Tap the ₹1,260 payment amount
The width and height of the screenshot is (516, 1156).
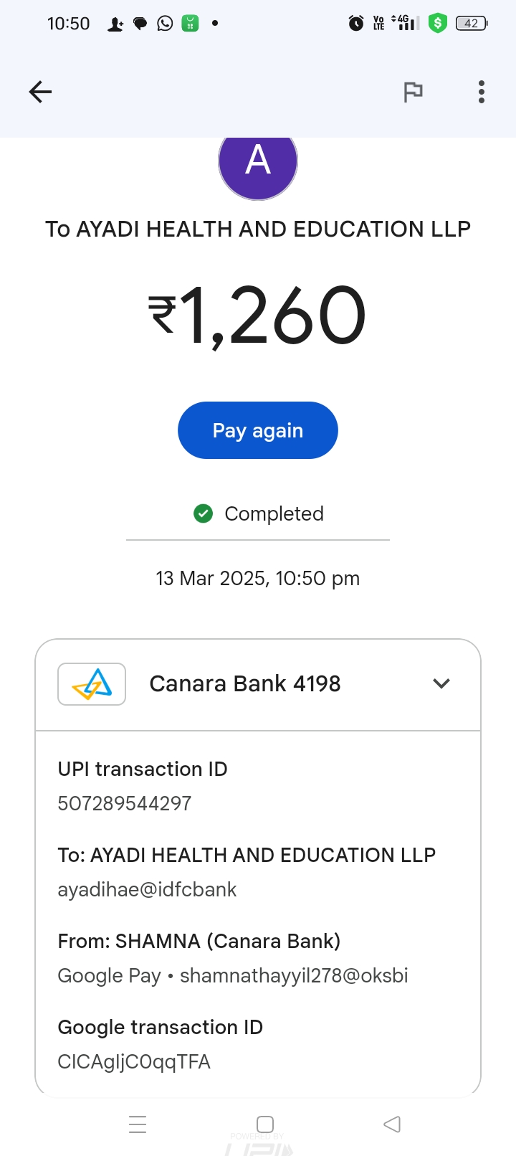click(x=258, y=316)
